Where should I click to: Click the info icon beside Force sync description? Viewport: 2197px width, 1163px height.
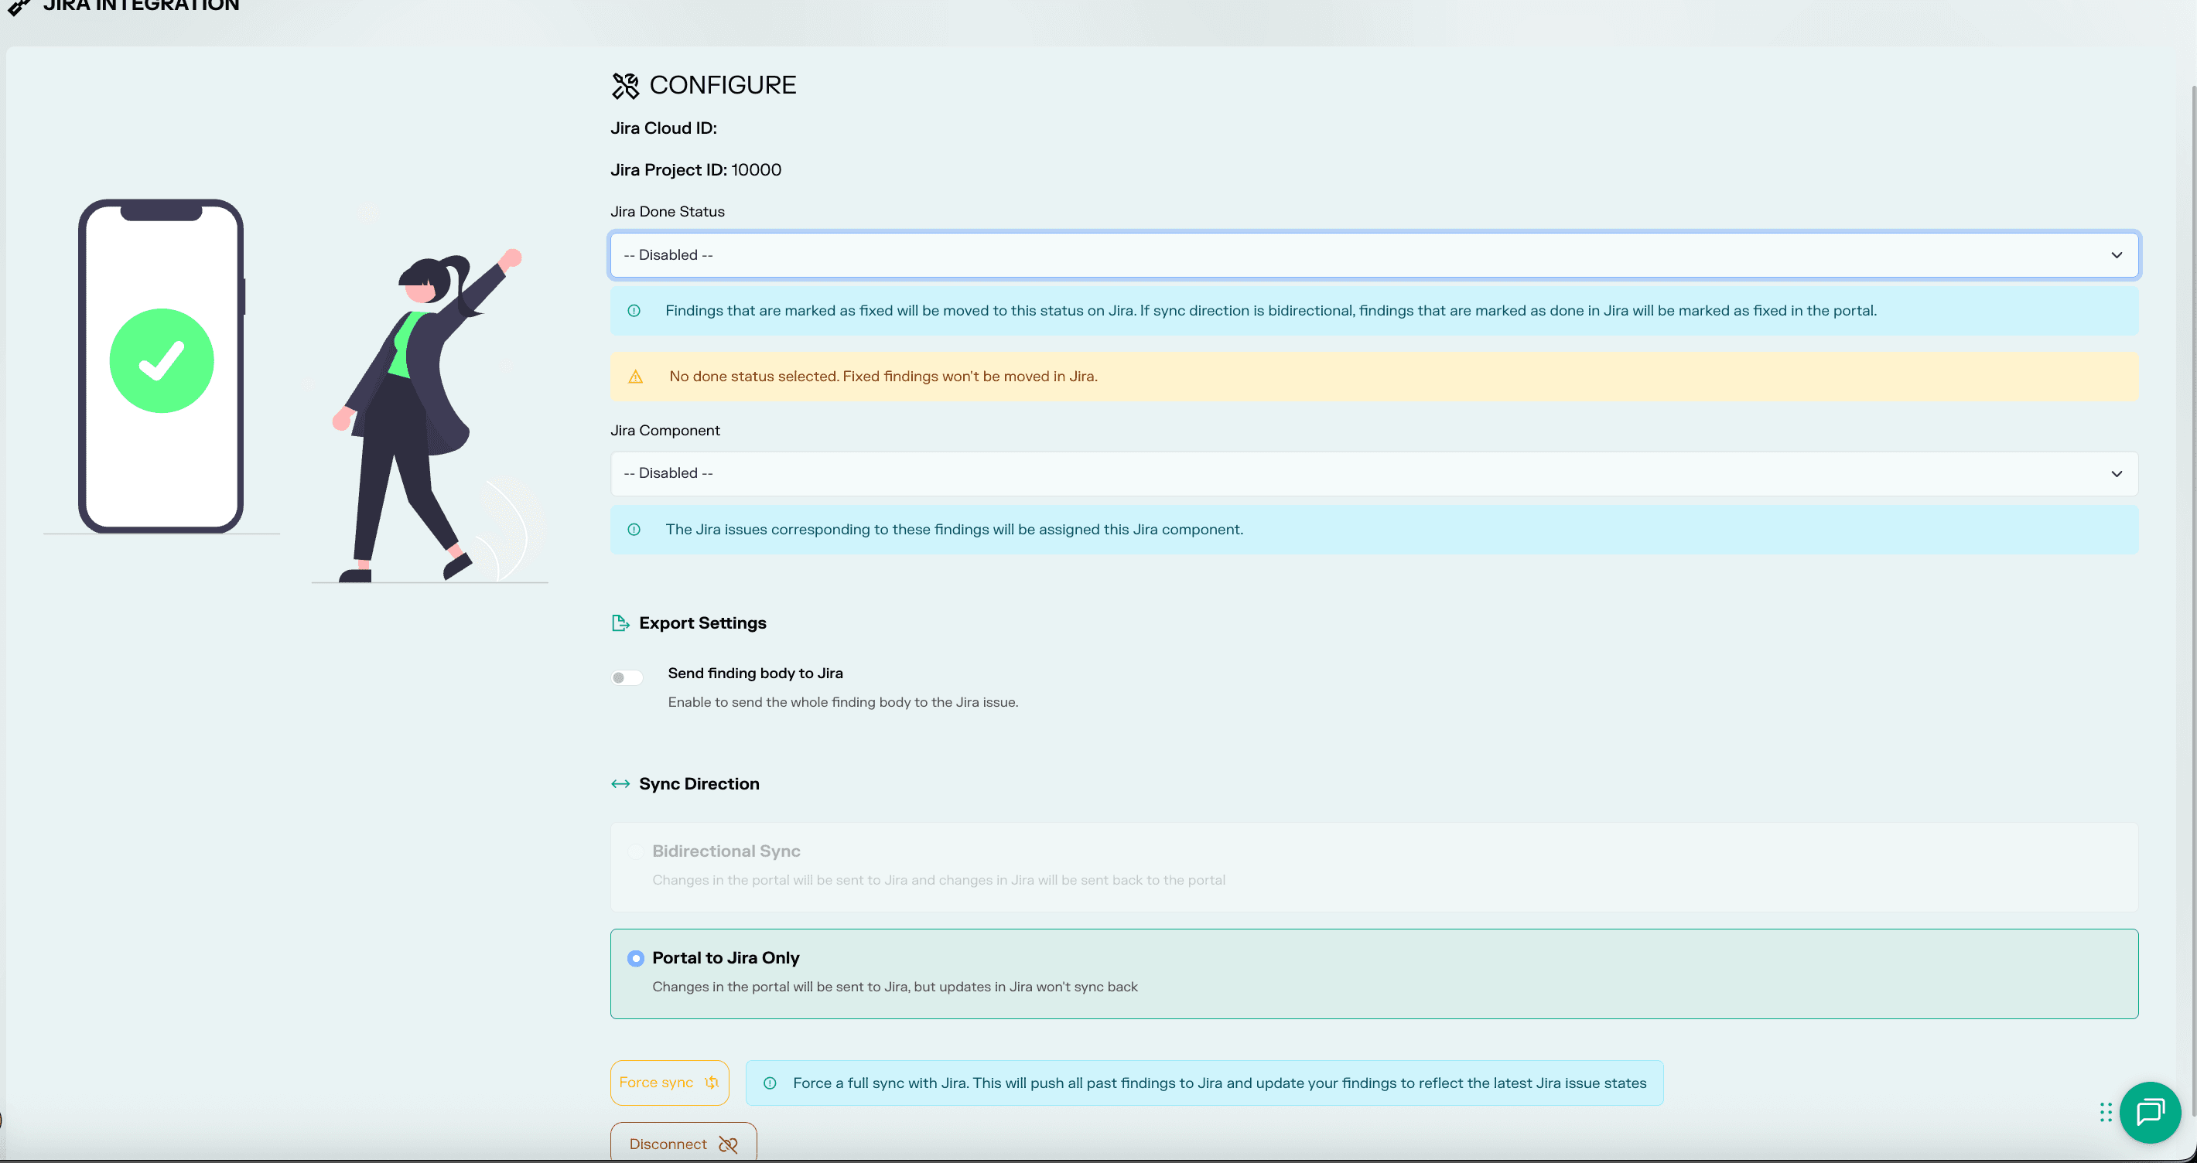tap(769, 1083)
